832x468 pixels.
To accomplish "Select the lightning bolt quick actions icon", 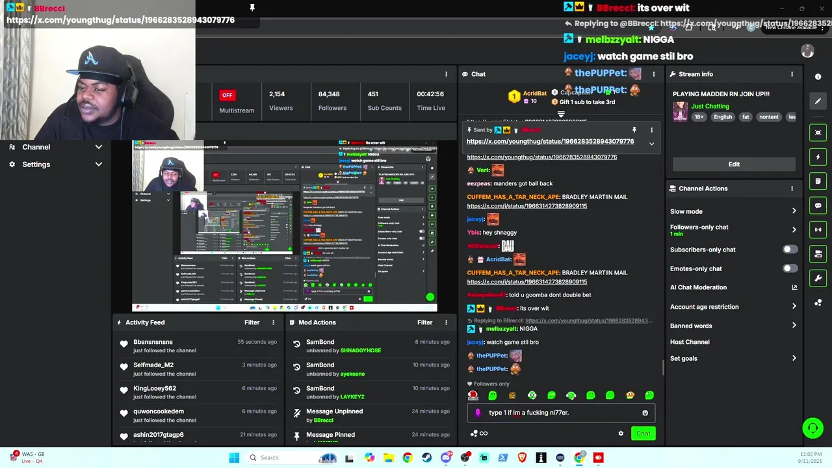I will click(818, 157).
